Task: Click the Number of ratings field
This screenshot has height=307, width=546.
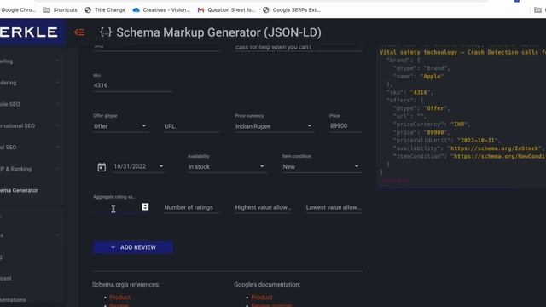Action: [x=192, y=207]
